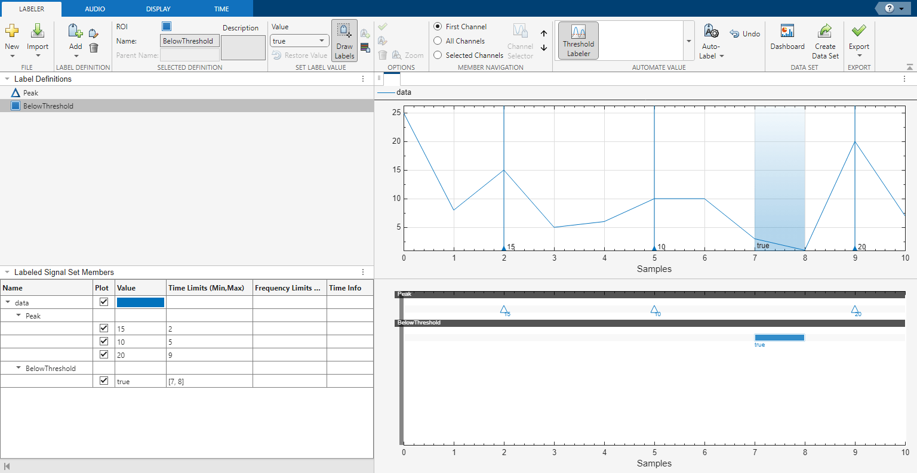
Task: Switch to the DISPLAY tab
Action: pyautogui.click(x=158, y=9)
